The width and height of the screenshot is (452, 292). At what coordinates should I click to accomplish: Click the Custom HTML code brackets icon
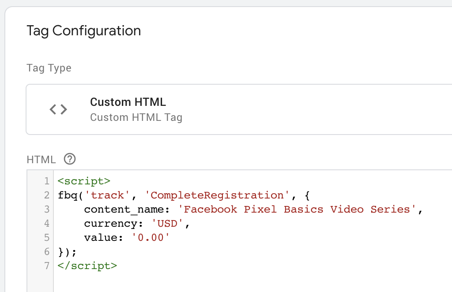tap(58, 109)
